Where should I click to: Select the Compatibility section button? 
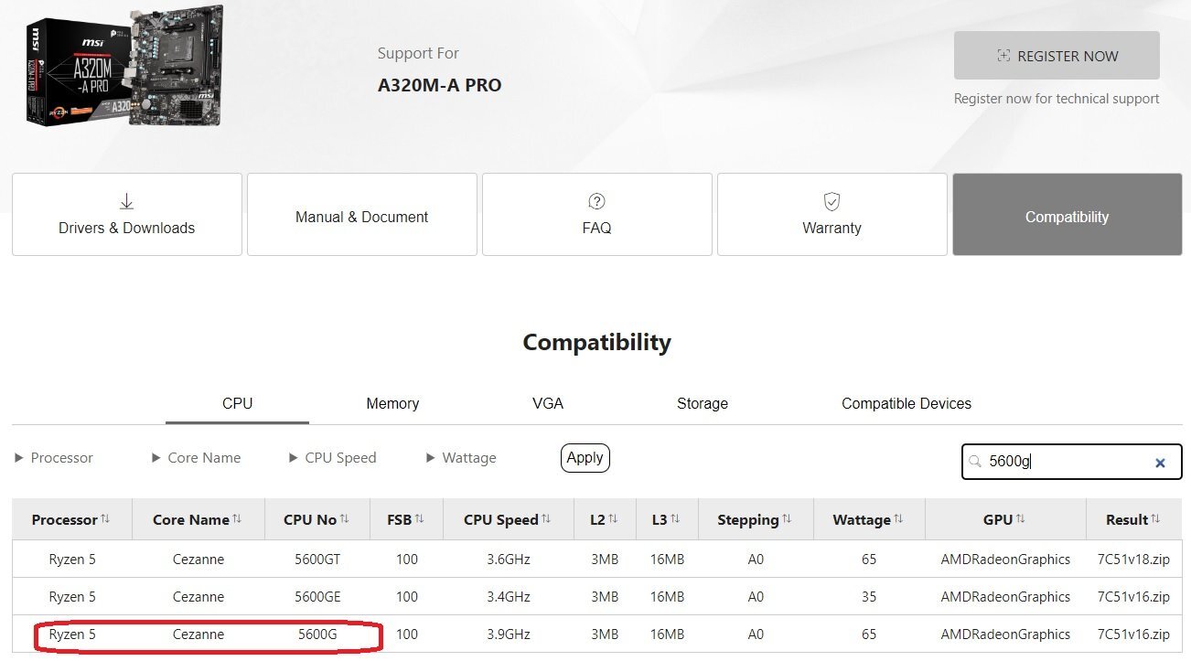coord(1068,215)
